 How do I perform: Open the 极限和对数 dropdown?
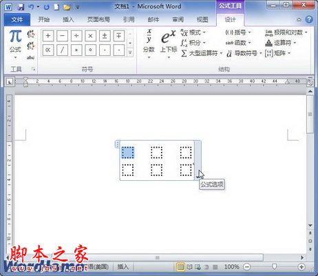(286, 32)
